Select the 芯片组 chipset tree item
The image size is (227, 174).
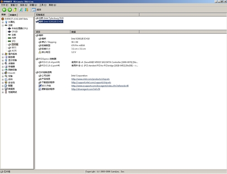[x=15, y=44]
